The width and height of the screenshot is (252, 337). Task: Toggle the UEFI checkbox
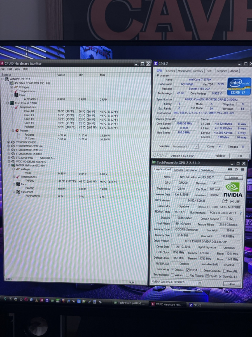tap(232, 201)
